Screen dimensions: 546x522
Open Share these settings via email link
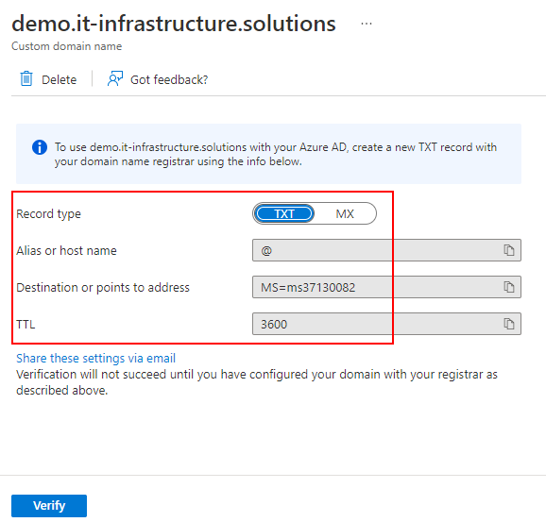click(x=95, y=358)
